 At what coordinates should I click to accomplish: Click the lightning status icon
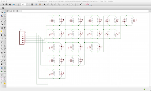(144, 89)
